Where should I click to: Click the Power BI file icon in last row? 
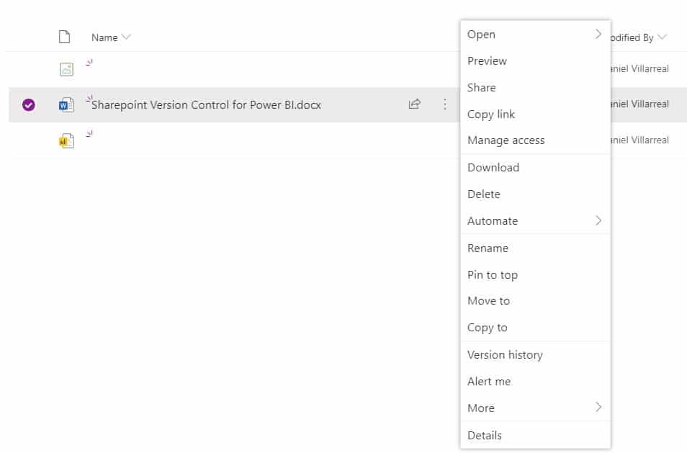(x=66, y=140)
